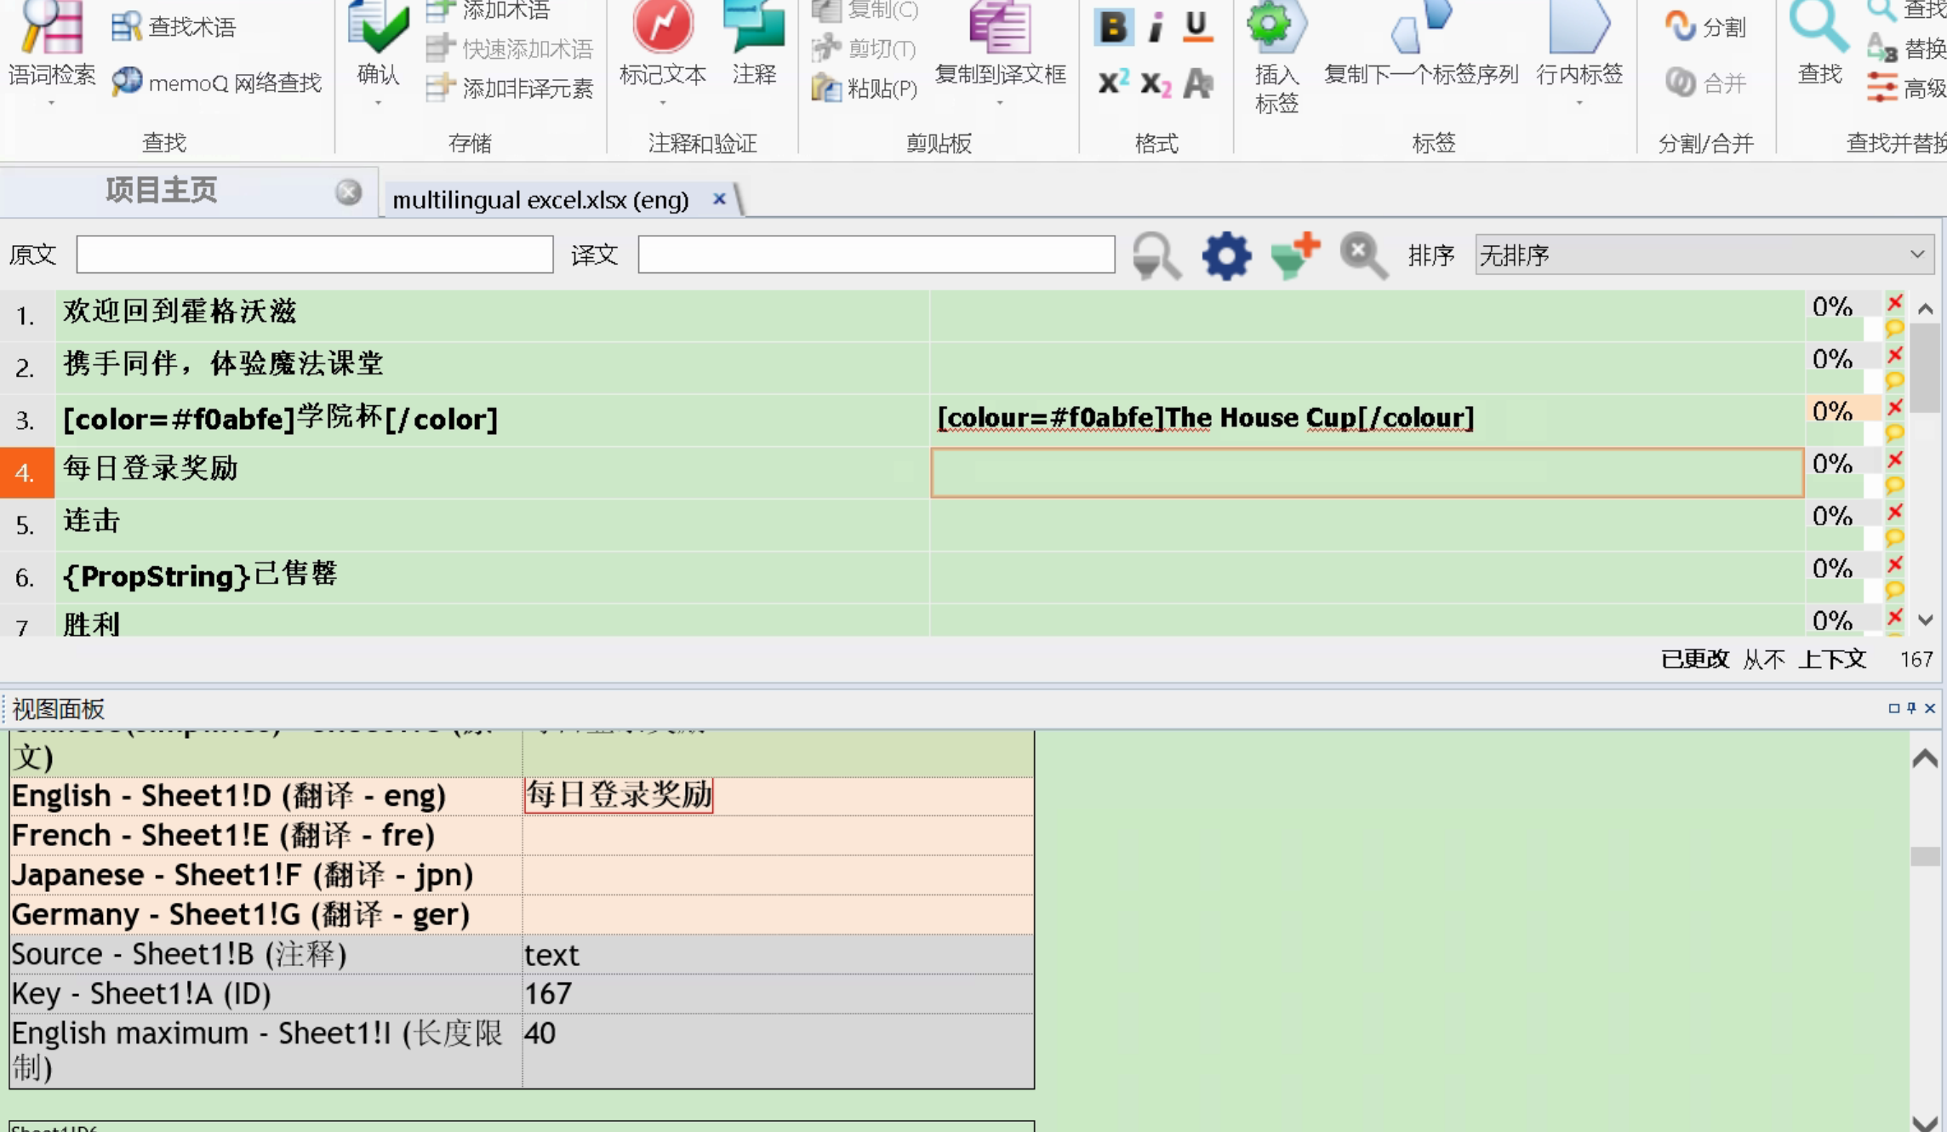Expand the Mark text dropdown arrow

point(663,103)
